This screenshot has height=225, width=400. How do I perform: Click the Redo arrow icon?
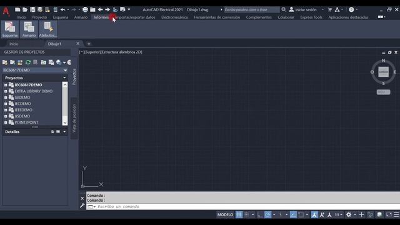[74, 10]
